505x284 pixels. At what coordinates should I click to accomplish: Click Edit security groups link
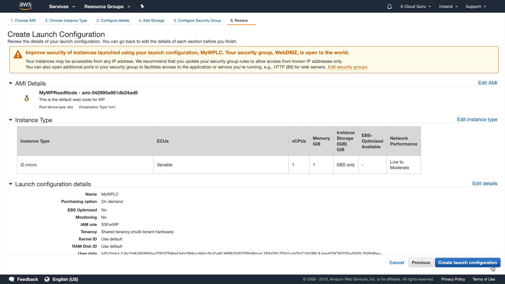pos(347,67)
